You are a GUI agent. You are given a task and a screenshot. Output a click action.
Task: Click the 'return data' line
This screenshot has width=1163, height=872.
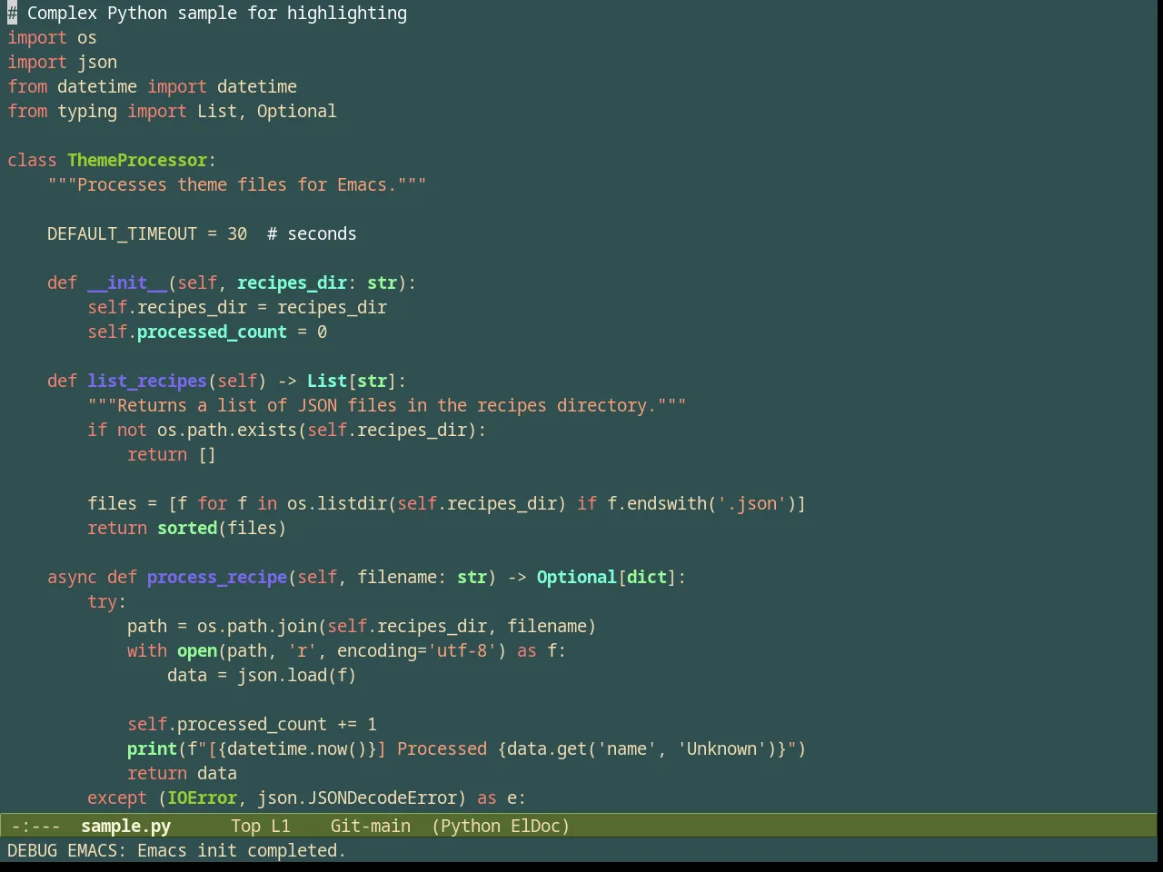point(182,773)
